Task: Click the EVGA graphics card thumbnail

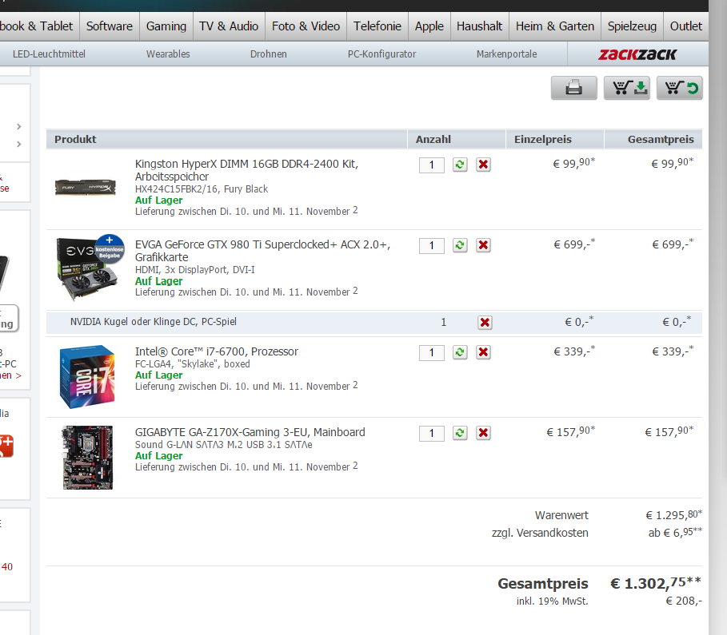Action: (90, 268)
